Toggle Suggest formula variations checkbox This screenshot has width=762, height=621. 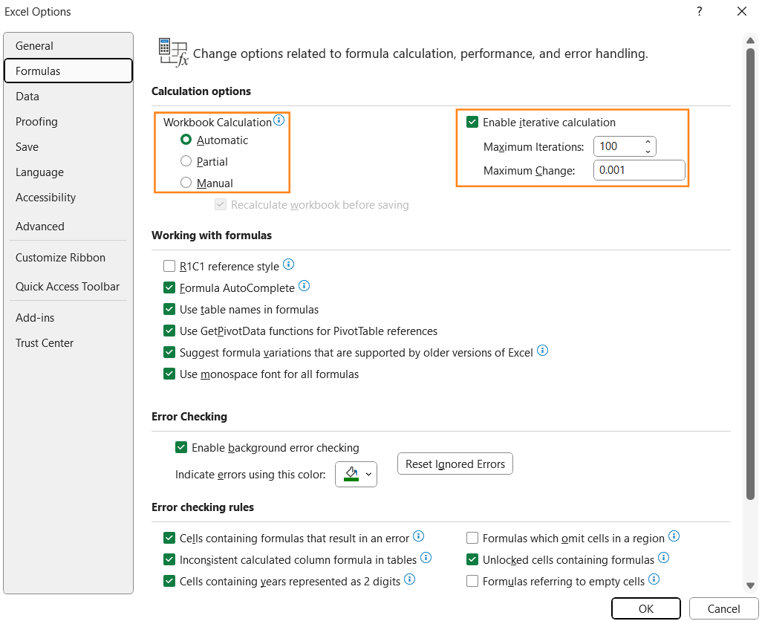click(x=169, y=352)
